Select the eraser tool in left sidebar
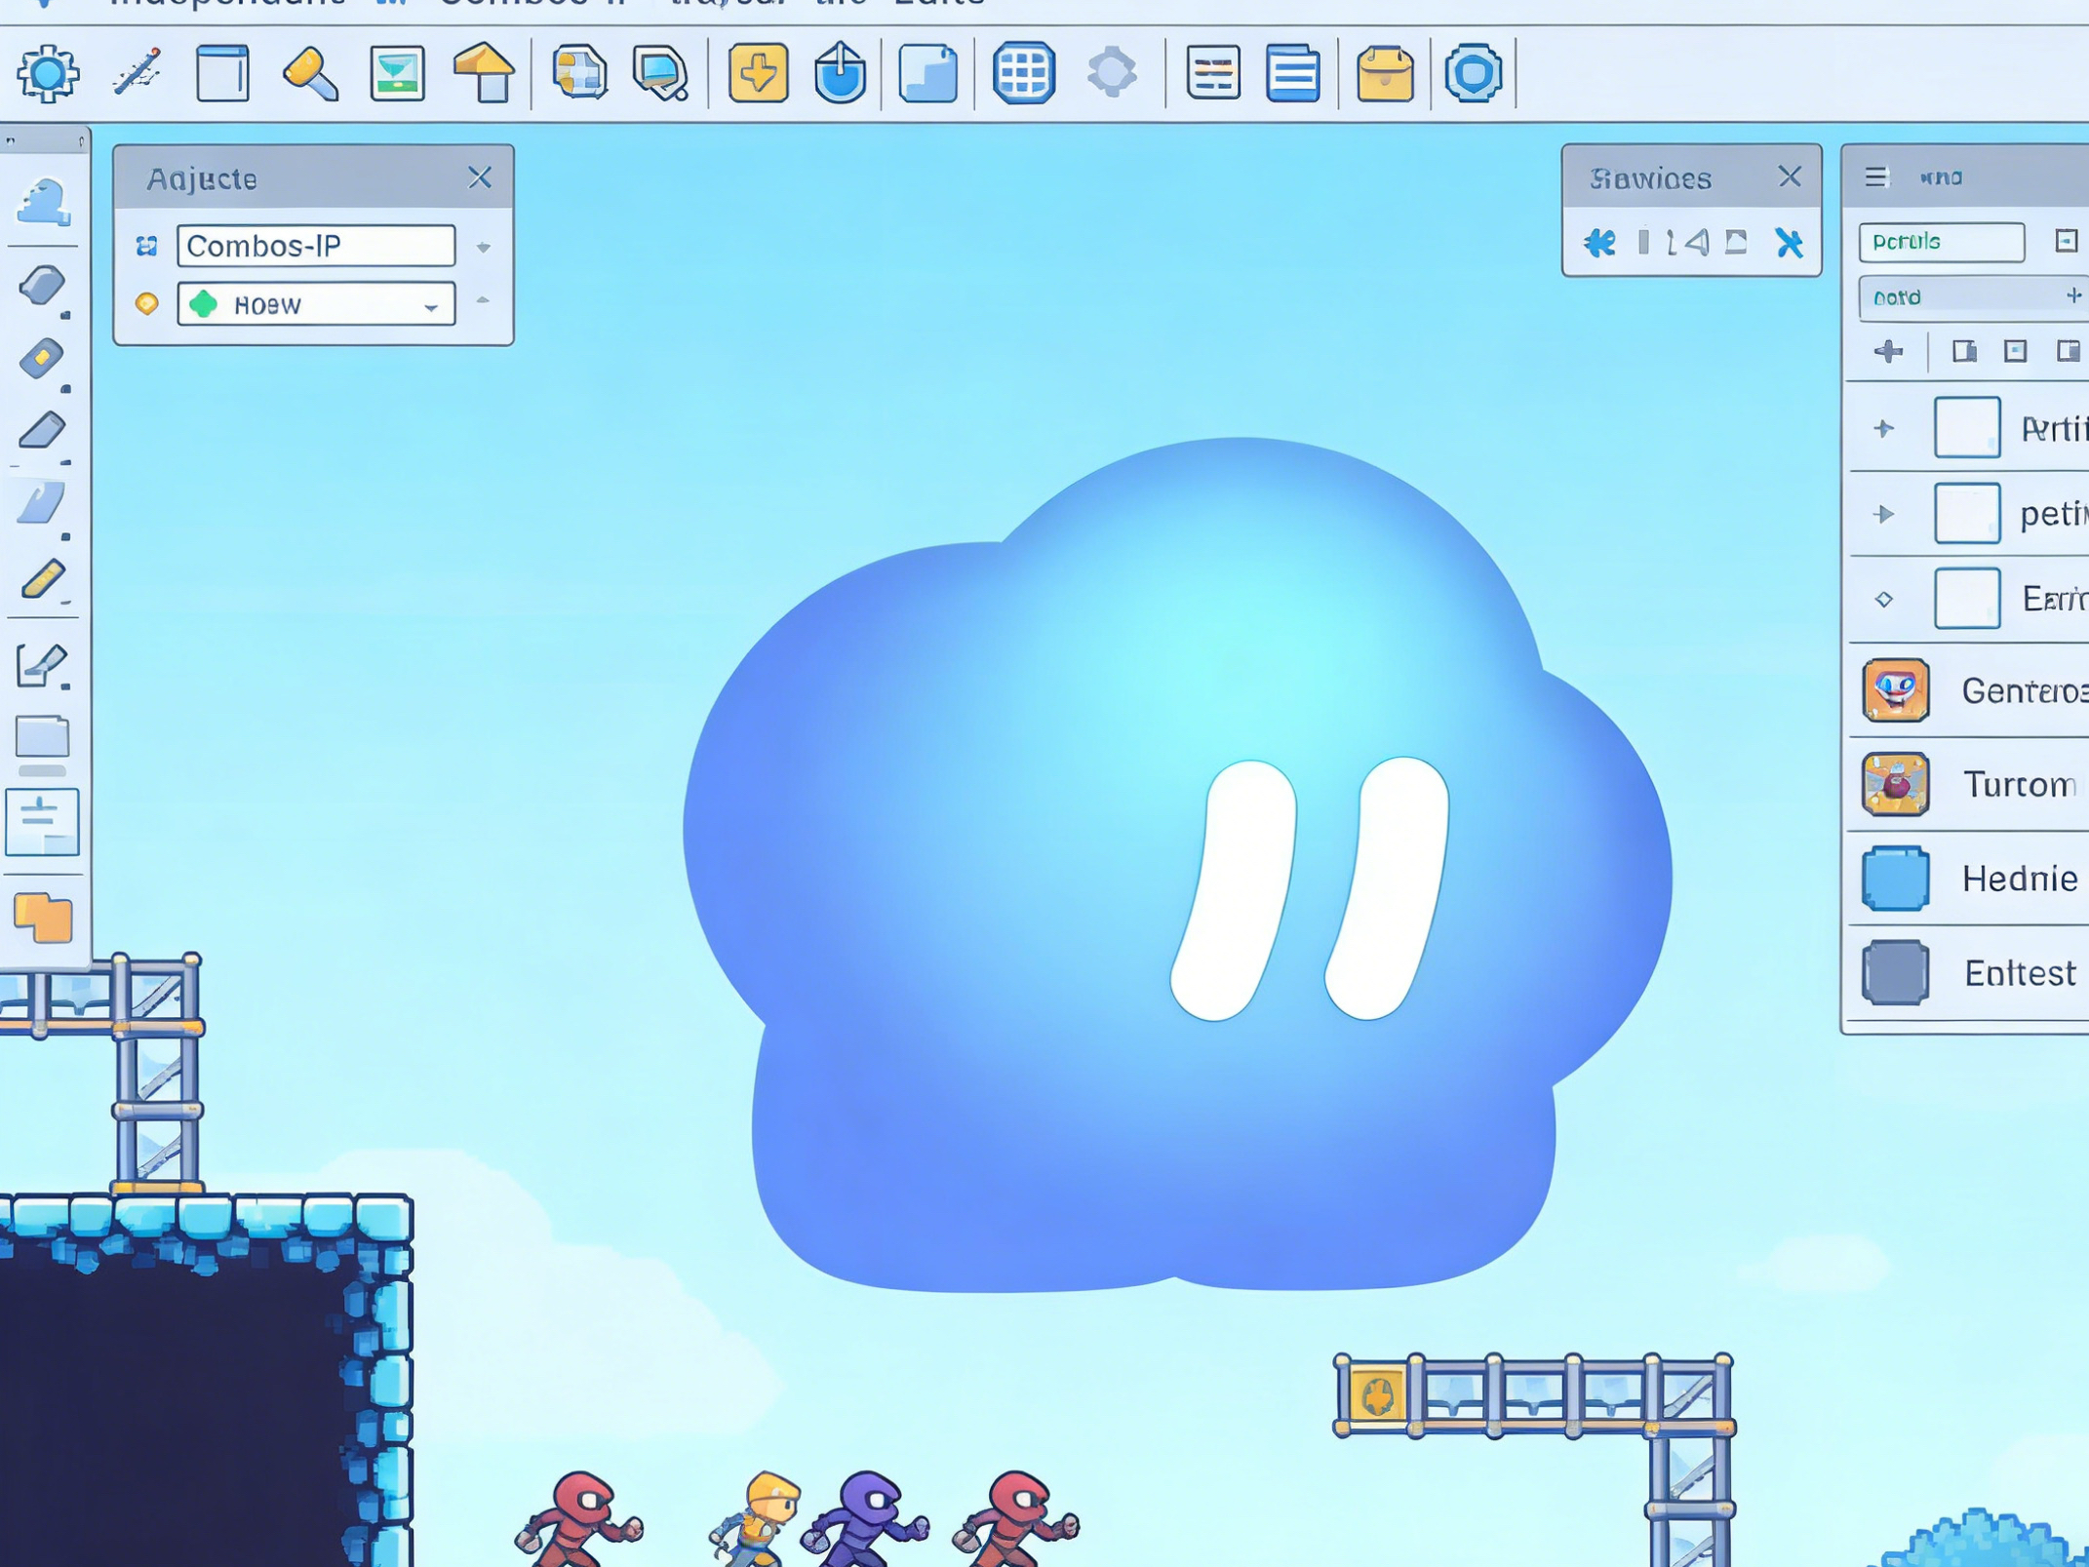The image size is (2089, 1567). (43, 430)
